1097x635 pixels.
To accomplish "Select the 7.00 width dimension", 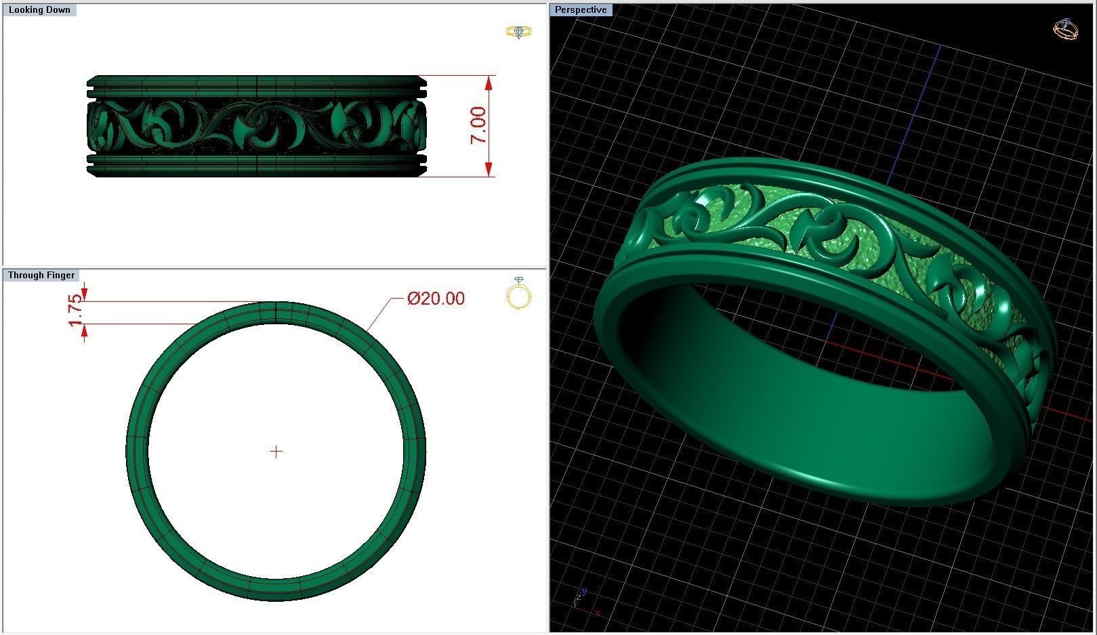I will (478, 125).
